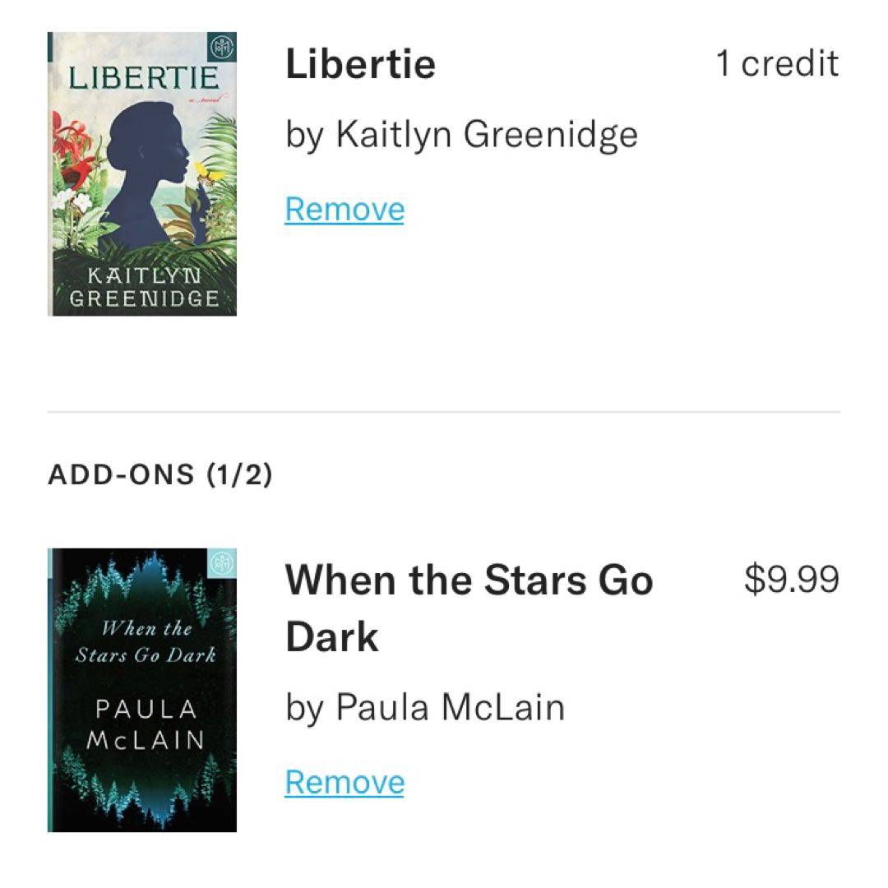This screenshot has width=888, height=888.
Task: Click KAITLYN GREENIDGE text on the book cover
Action: point(144,285)
